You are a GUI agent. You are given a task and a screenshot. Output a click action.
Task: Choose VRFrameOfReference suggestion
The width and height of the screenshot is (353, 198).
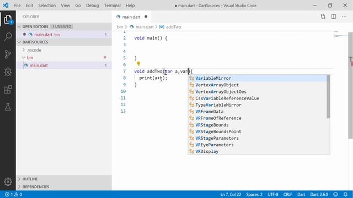click(x=258, y=118)
